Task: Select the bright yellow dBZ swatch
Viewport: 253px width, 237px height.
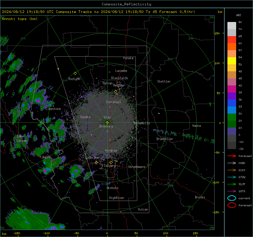Action: pos(232,61)
